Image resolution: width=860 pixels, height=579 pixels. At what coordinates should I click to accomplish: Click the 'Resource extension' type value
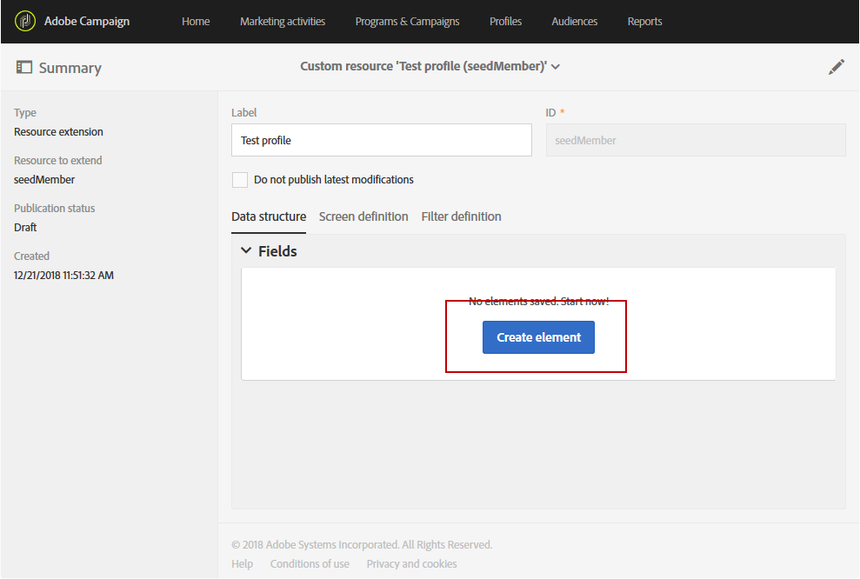coord(58,132)
